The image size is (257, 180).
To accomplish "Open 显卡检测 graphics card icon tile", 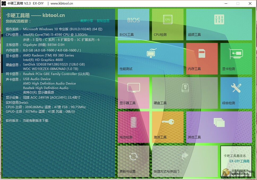I will coord(236,59).
